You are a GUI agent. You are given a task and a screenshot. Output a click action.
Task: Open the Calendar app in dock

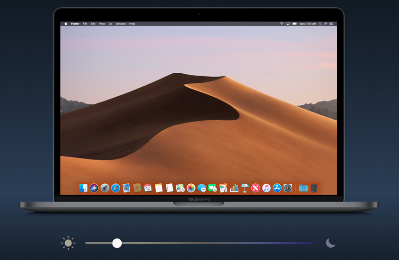148,188
